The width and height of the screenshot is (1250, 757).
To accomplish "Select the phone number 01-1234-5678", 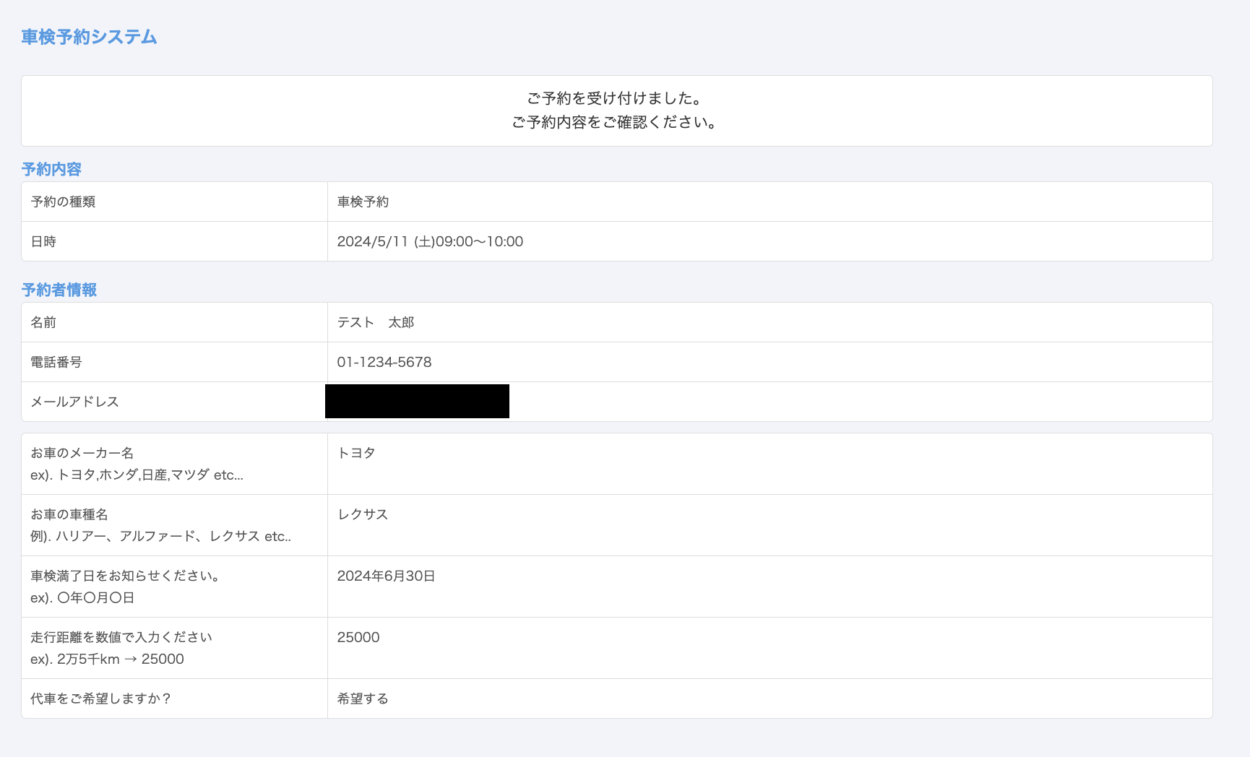I will (384, 362).
